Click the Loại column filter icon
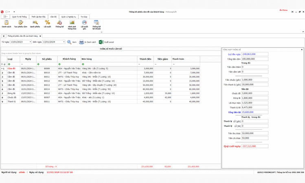This screenshot has width=305, height=183. (9, 64)
